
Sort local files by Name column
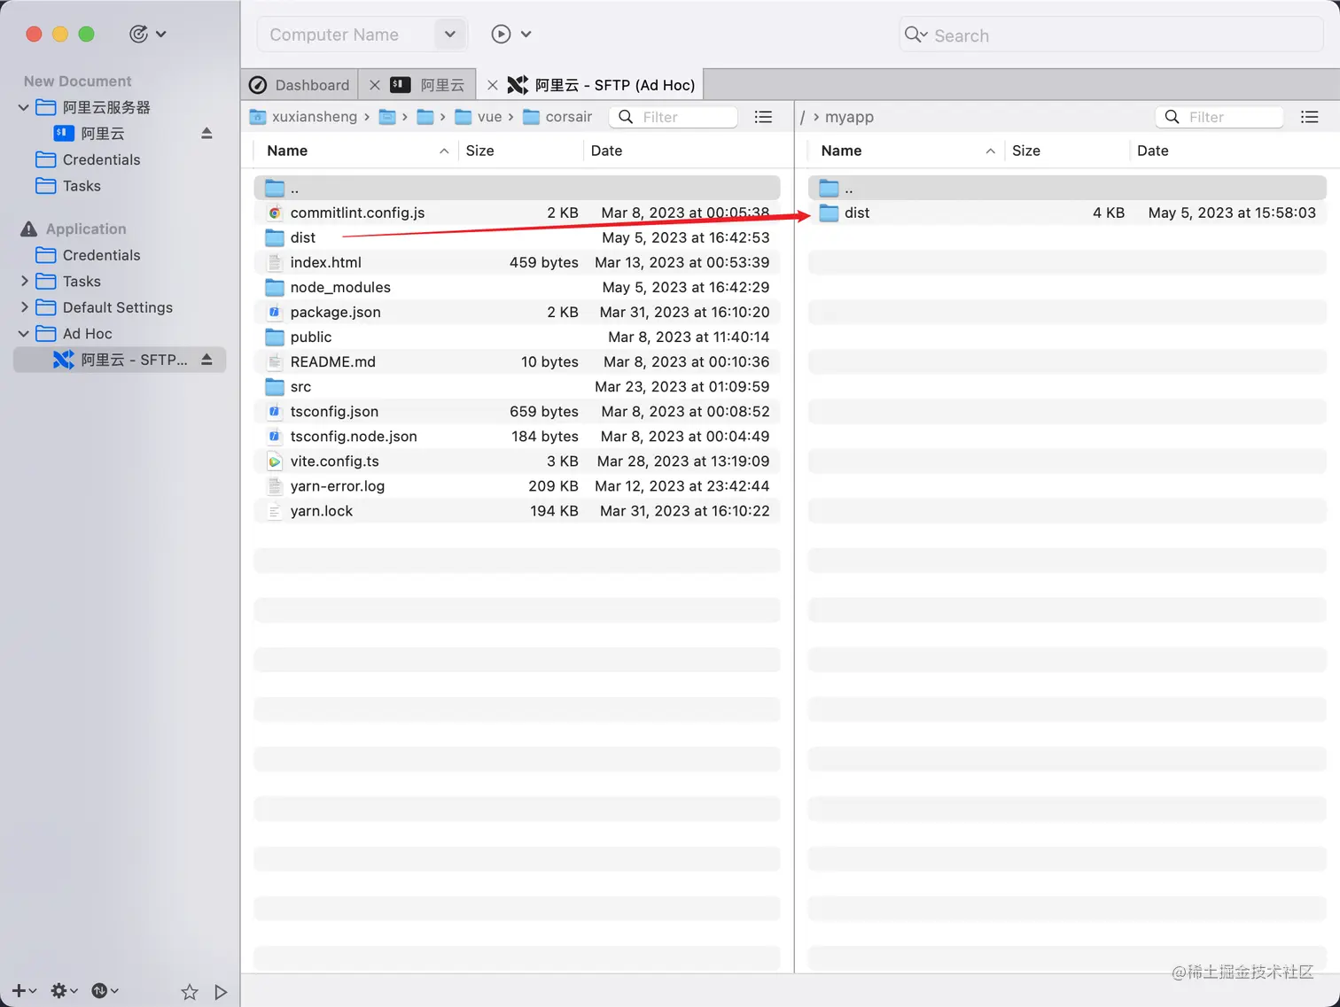click(x=356, y=151)
